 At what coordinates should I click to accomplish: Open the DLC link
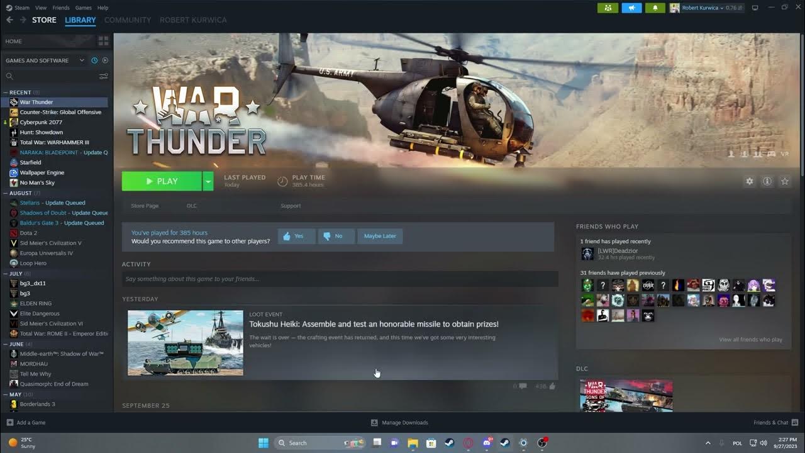coord(192,206)
